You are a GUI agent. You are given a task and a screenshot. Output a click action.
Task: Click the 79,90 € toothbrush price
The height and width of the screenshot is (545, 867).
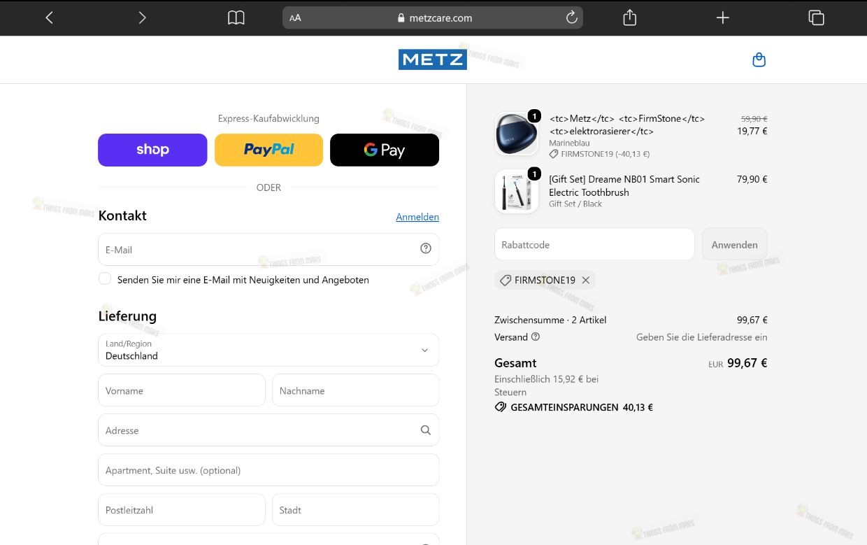click(752, 179)
